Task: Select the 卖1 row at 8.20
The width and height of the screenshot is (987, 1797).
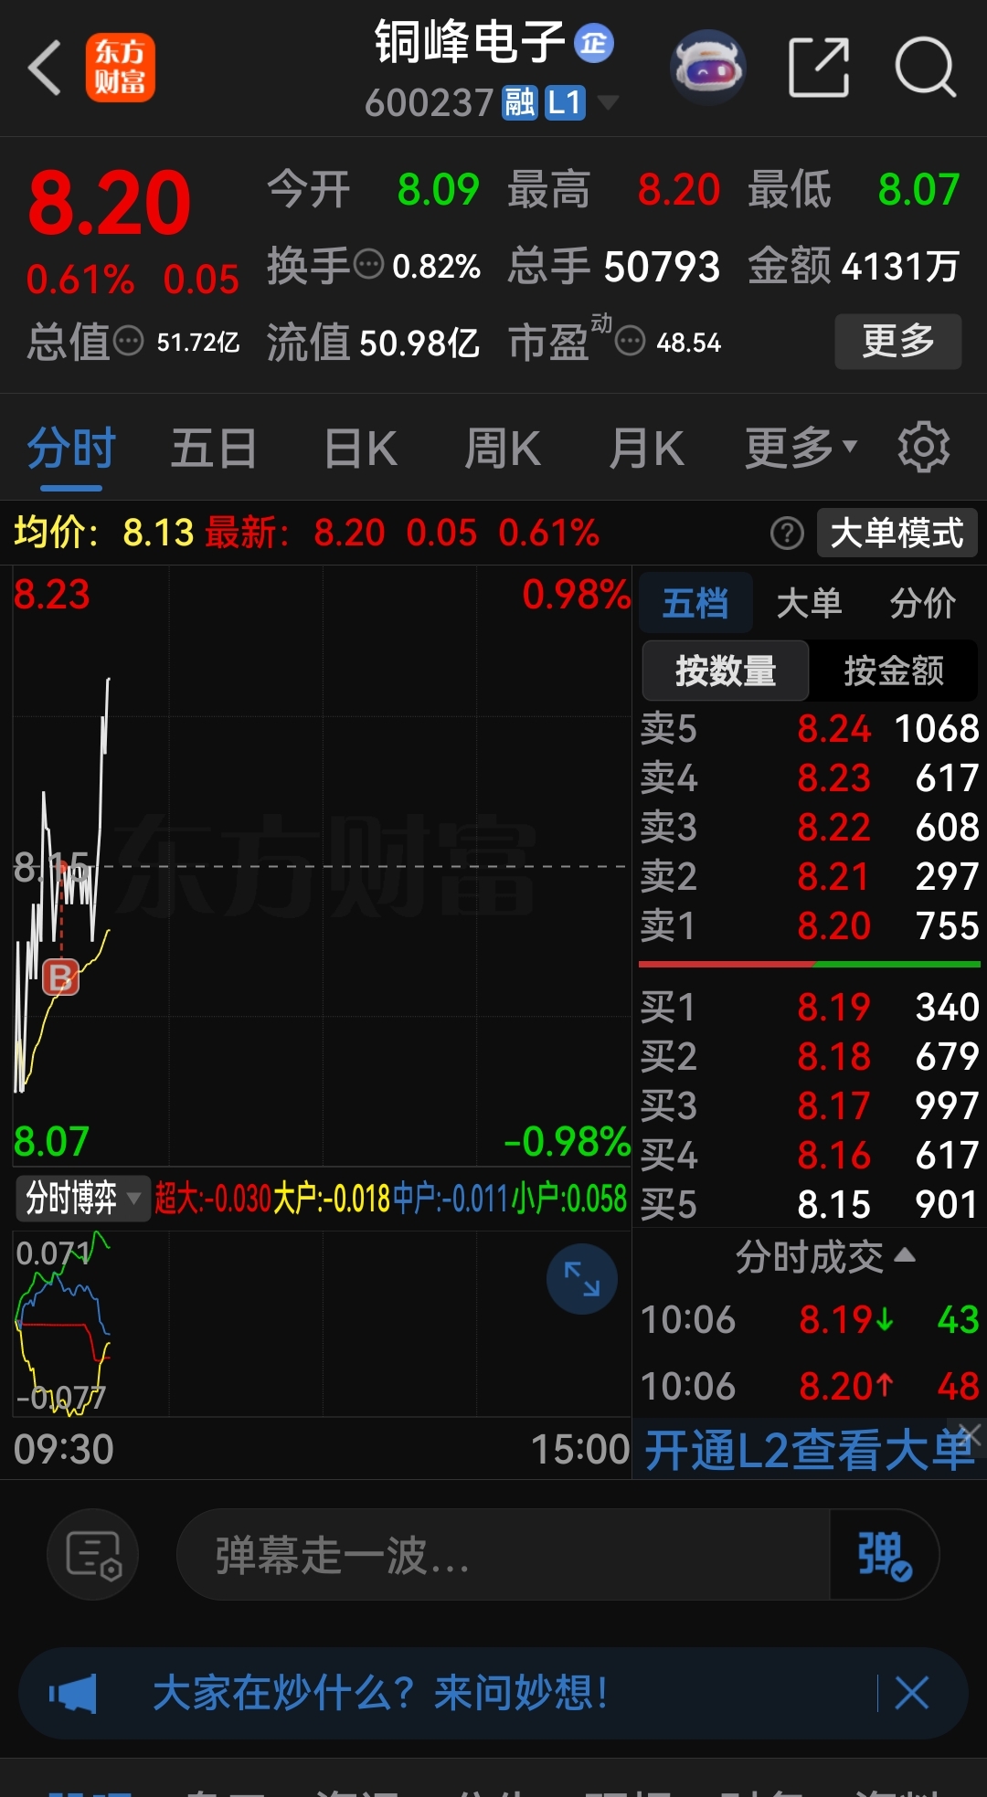Action: [x=810, y=926]
